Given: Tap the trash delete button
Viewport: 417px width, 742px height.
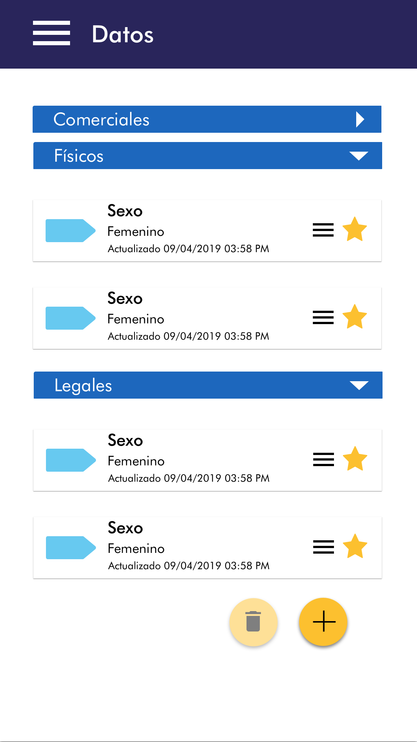Looking at the screenshot, I should (254, 622).
